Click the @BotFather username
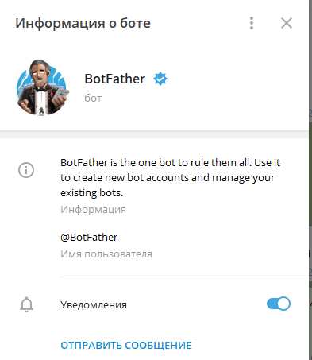Viewport: 312px width, 360px height. 89,237
